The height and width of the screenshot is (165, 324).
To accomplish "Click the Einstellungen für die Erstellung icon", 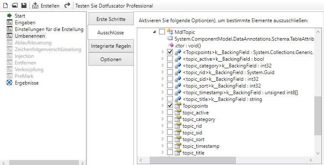I will (10, 29).
